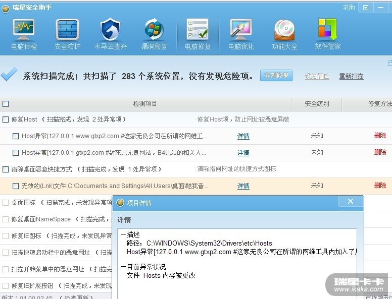Open the title bar dropdown menu button
The width and height of the screenshot is (392, 299).
[x=366, y=8]
